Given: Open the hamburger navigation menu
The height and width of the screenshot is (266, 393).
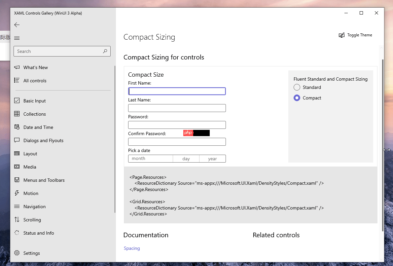Looking at the screenshot, I should click(17, 38).
